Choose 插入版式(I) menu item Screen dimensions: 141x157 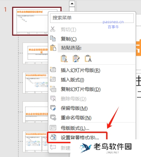pos(72,80)
